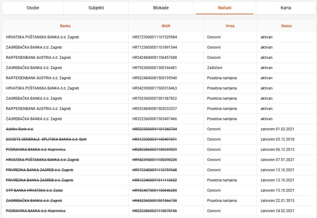Select IBAN HR5723900011101529584
The width and height of the screenshot is (317, 218).
click(154, 37)
